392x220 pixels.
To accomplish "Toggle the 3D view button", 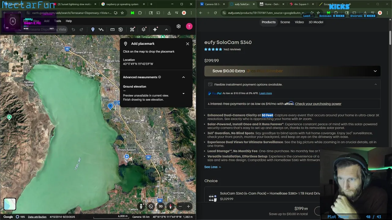I will [x=160, y=206].
